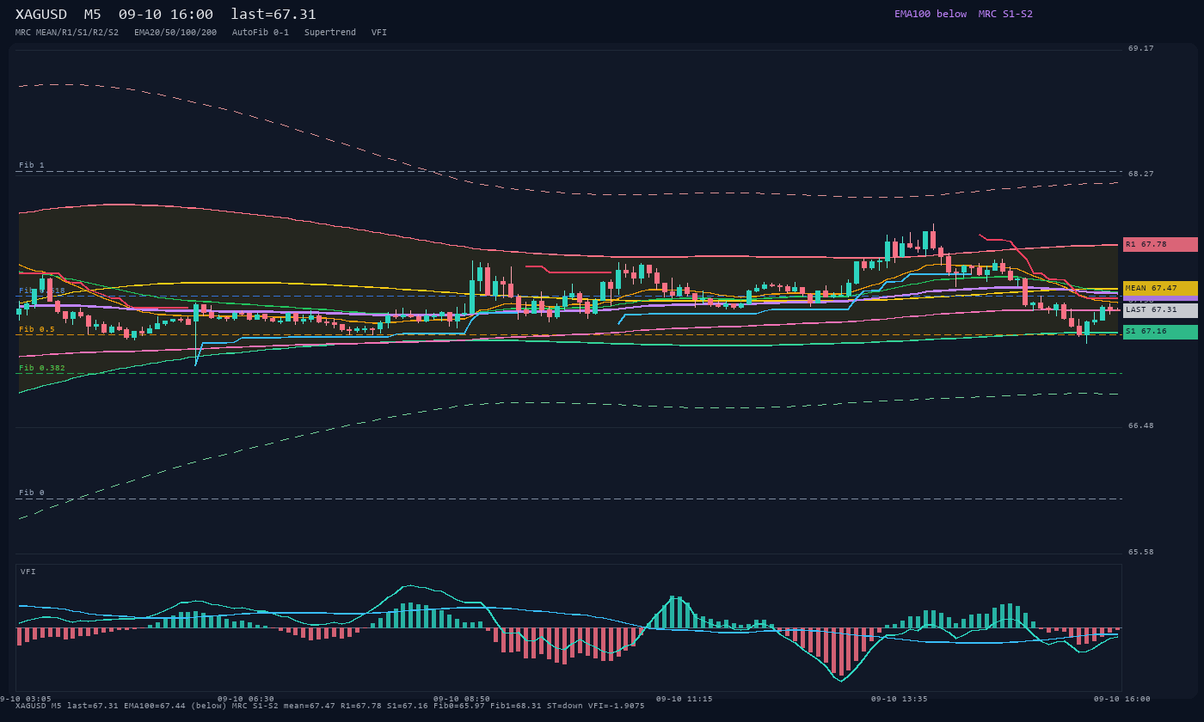The height and width of the screenshot is (722, 1204).
Task: Select the 09-10 06:30 time axis label
Action: coord(246,699)
